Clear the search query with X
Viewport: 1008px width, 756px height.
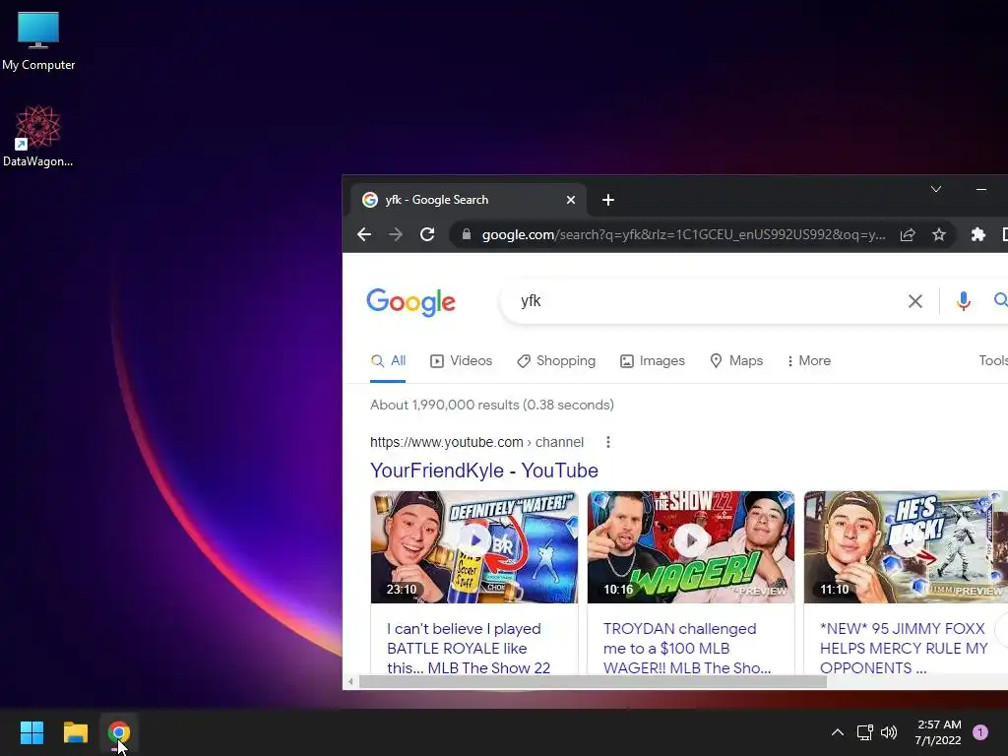click(x=914, y=301)
